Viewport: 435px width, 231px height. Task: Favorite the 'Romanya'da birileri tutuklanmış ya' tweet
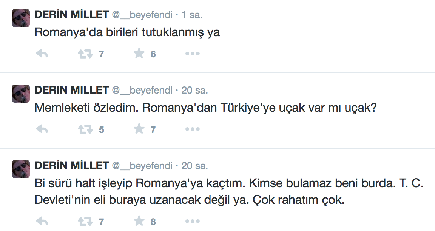(139, 54)
